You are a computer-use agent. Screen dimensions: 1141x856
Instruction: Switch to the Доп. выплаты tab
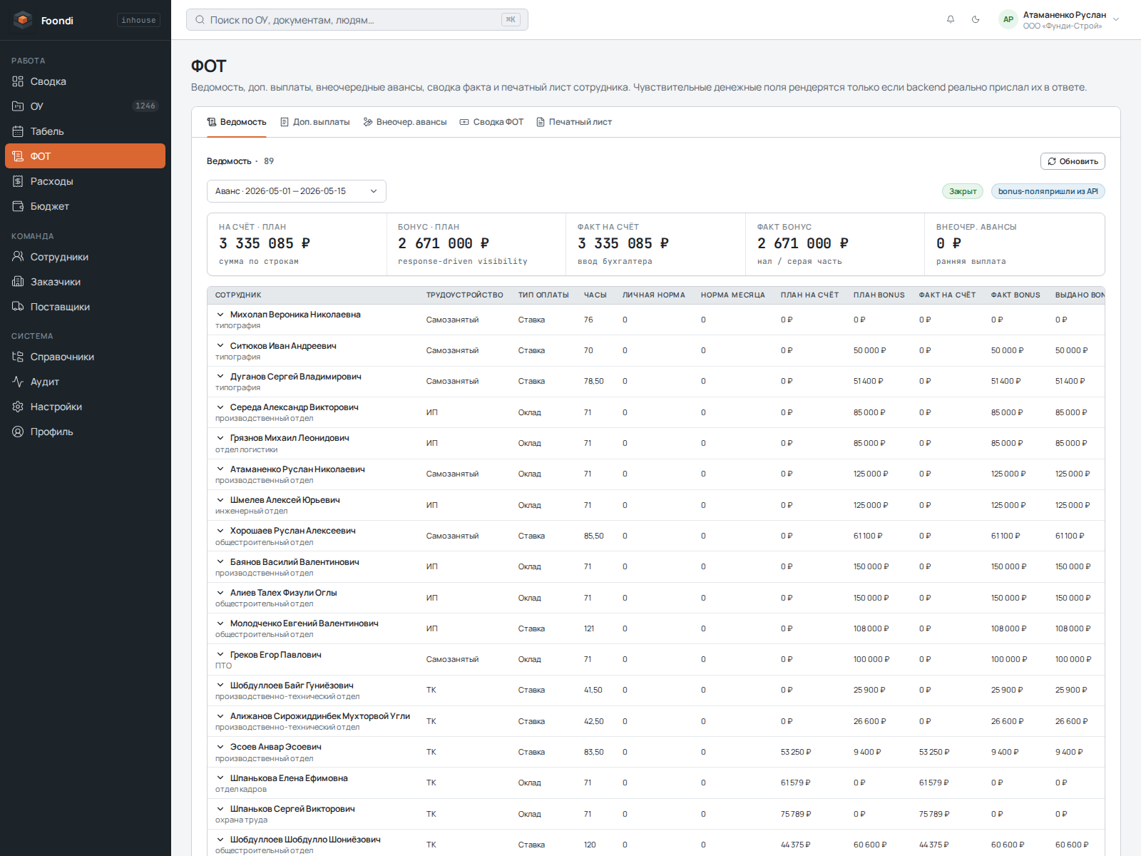tap(314, 122)
